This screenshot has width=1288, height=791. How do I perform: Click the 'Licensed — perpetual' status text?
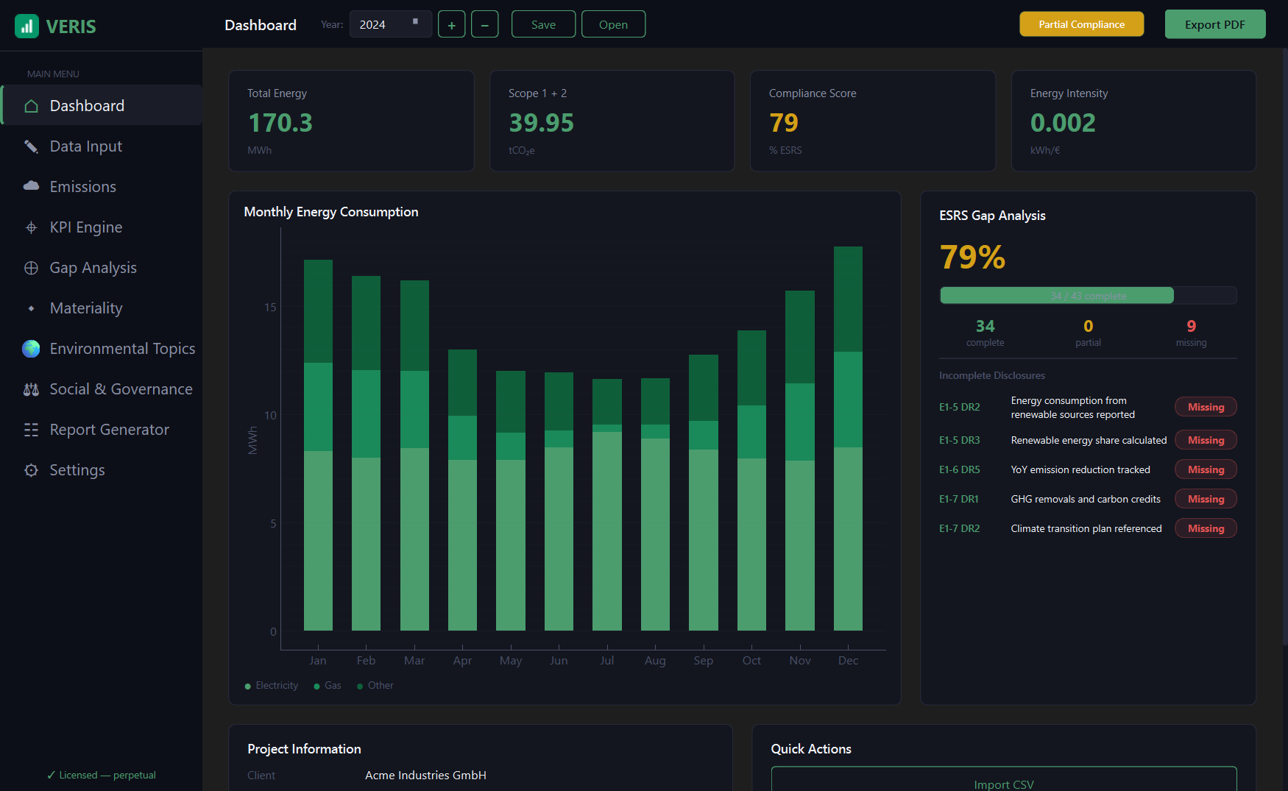102,775
